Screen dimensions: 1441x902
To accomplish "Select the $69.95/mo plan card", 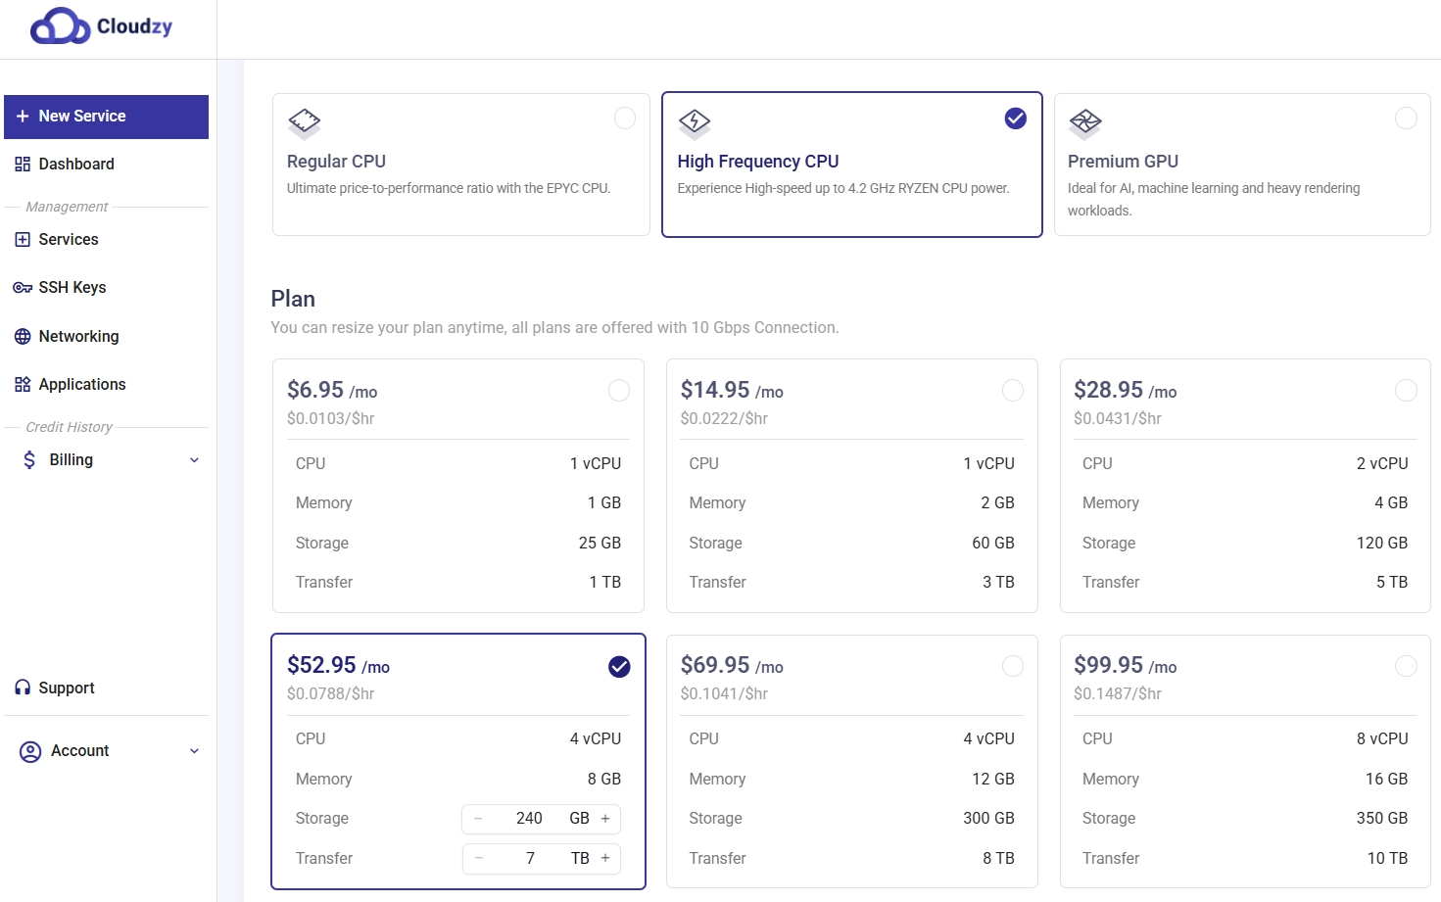I will (x=850, y=760).
